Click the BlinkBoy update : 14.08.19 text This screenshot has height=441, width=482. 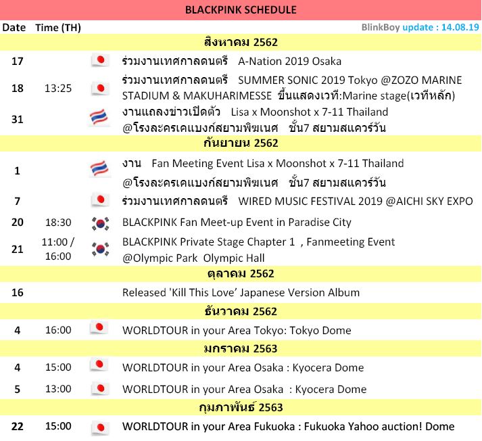click(x=420, y=27)
